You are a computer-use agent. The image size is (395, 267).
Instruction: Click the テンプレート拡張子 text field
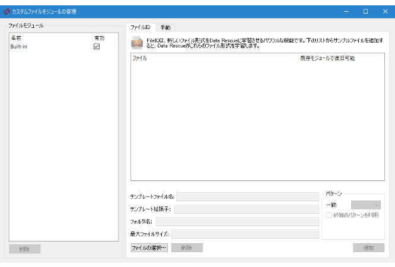tap(246, 209)
